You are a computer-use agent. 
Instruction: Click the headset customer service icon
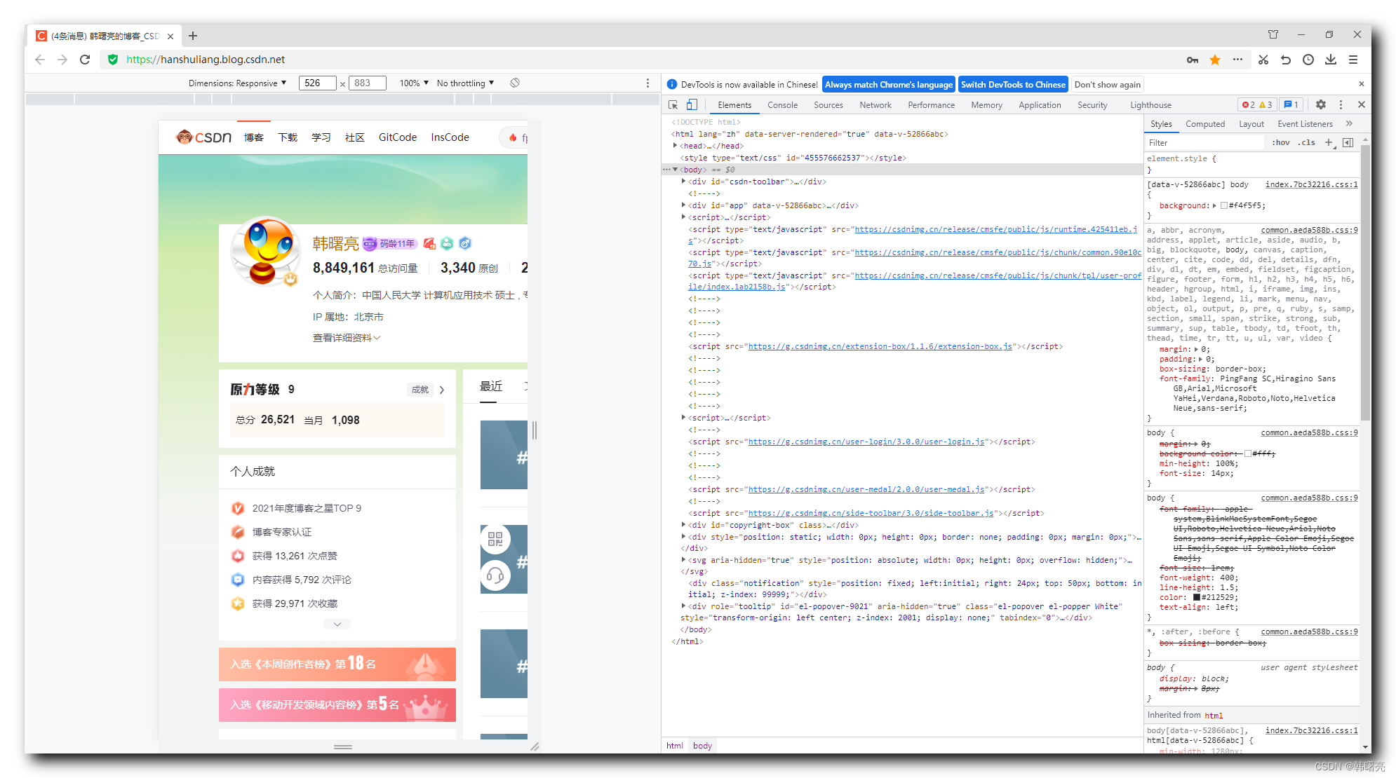click(495, 576)
